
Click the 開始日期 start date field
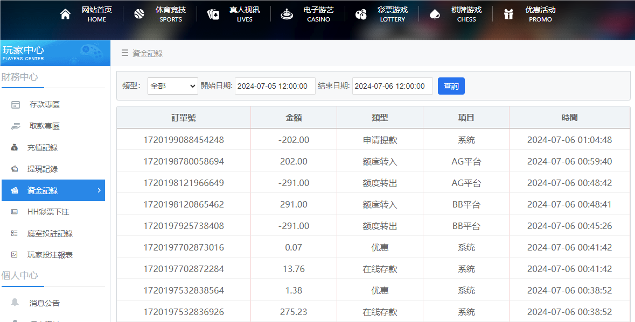[275, 85]
